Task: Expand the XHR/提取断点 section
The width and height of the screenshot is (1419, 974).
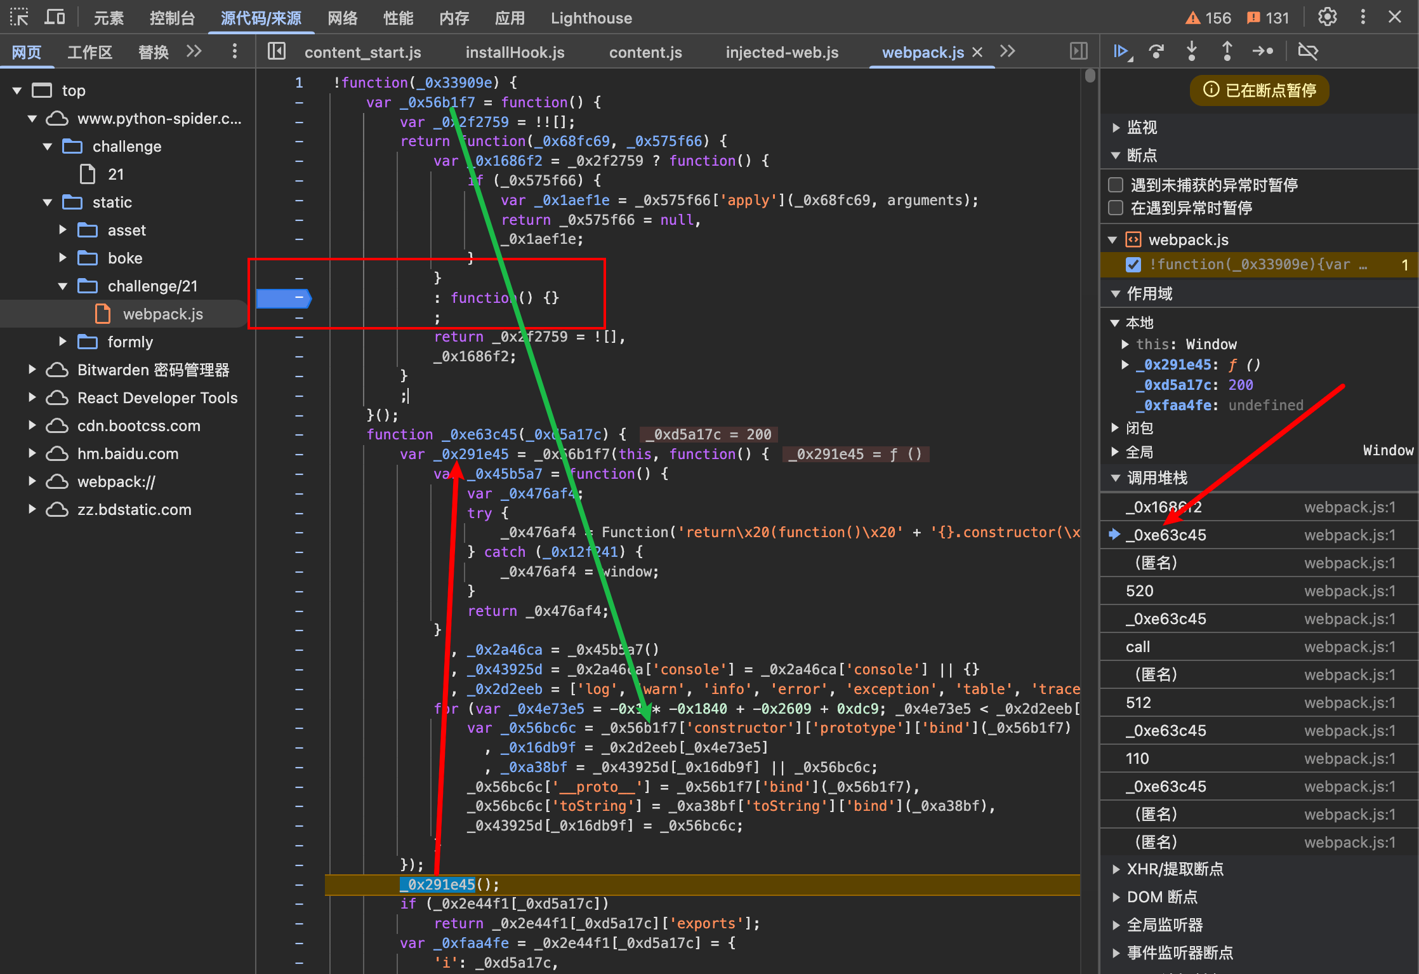Action: pyautogui.click(x=1116, y=869)
